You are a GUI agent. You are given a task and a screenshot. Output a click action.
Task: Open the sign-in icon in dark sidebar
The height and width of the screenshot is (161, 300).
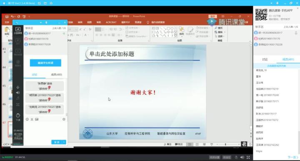(x=18, y=63)
